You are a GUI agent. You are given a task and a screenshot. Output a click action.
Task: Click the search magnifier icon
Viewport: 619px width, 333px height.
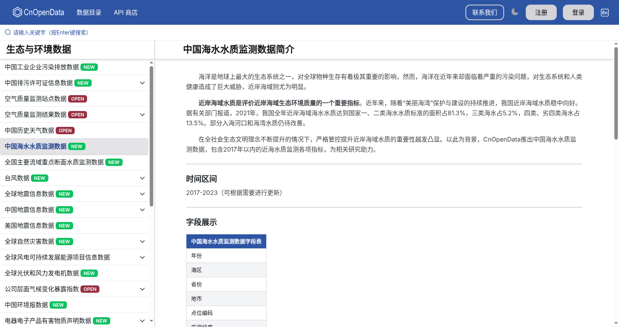(8, 32)
